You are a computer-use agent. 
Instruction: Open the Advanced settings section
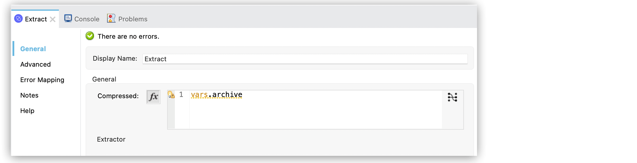(35, 64)
